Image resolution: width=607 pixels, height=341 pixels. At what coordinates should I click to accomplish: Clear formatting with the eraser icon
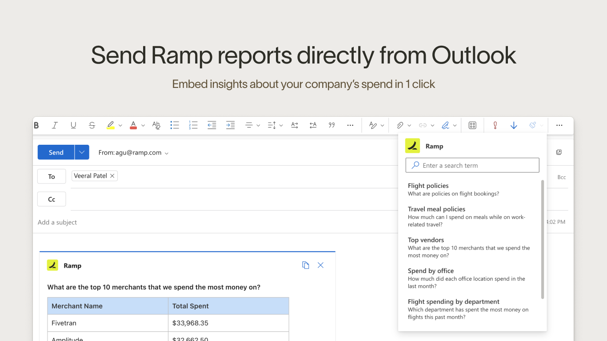point(156,126)
